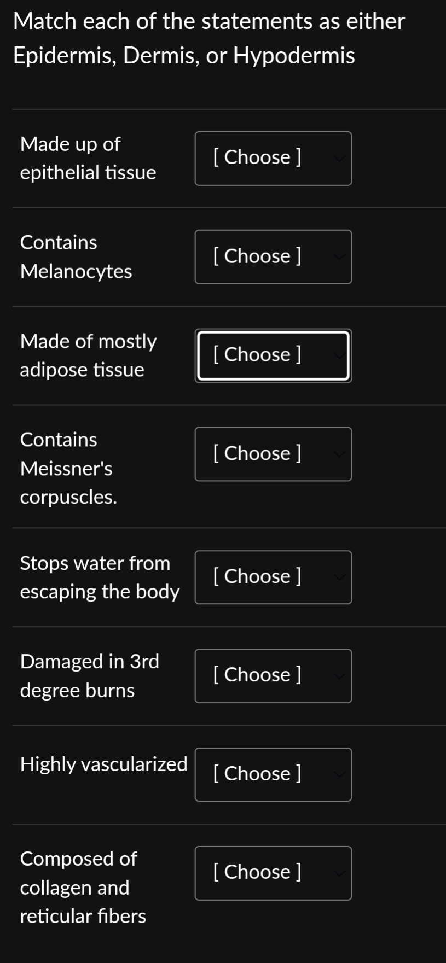Image resolution: width=446 pixels, height=963 pixels.
Task: Open the 'Stops water from escaping the body' dropdown
Action: coord(273,577)
